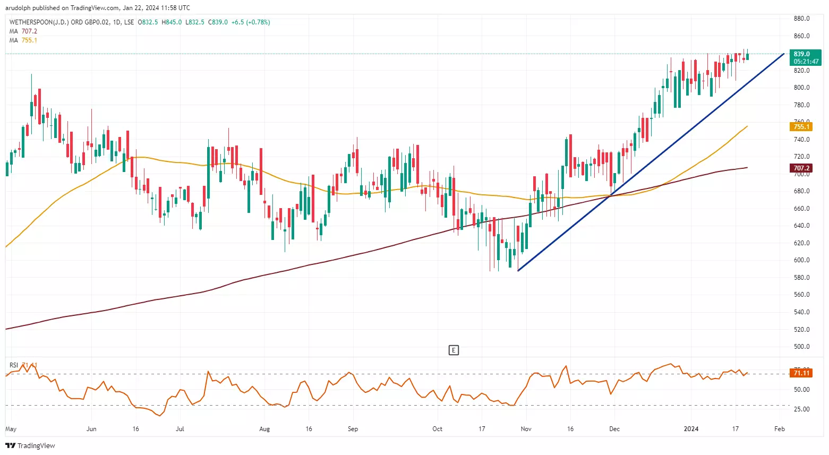Select the first MA legend 707.2
Viewport: 829px width, 455px height.
coord(23,31)
